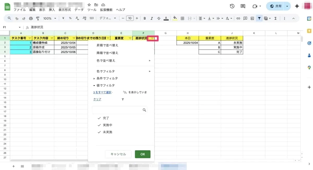Click the filter search box

(x=119, y=110)
